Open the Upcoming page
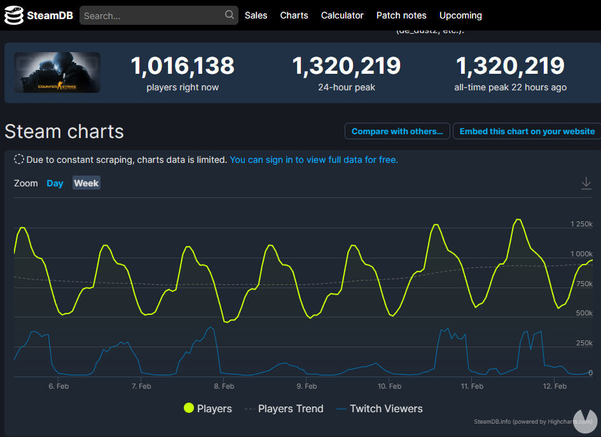Screen dimensions: 601x437 [460, 15]
